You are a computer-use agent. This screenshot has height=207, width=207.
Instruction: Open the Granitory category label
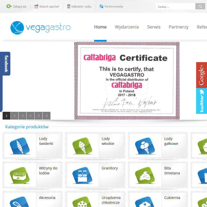[109, 168]
